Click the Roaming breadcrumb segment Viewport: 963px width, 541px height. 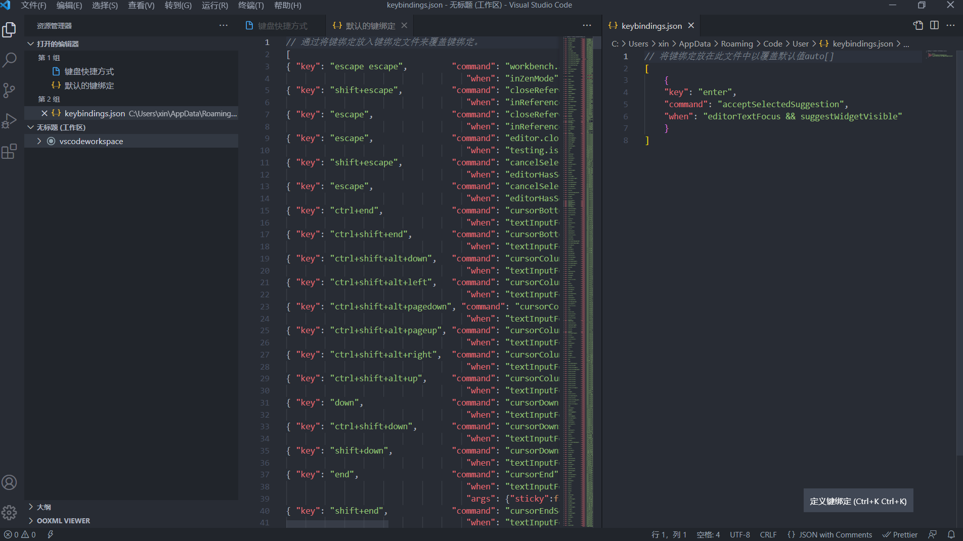(736, 44)
